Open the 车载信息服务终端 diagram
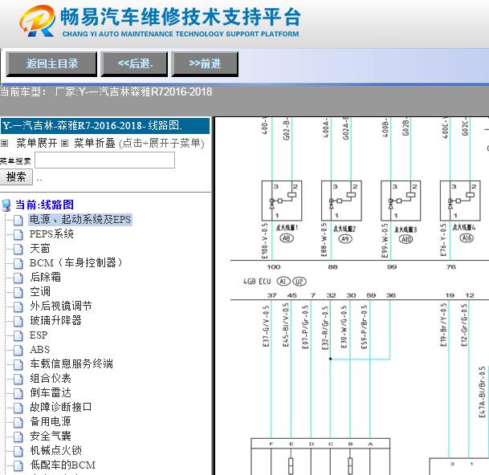The width and height of the screenshot is (489, 475). (71, 363)
